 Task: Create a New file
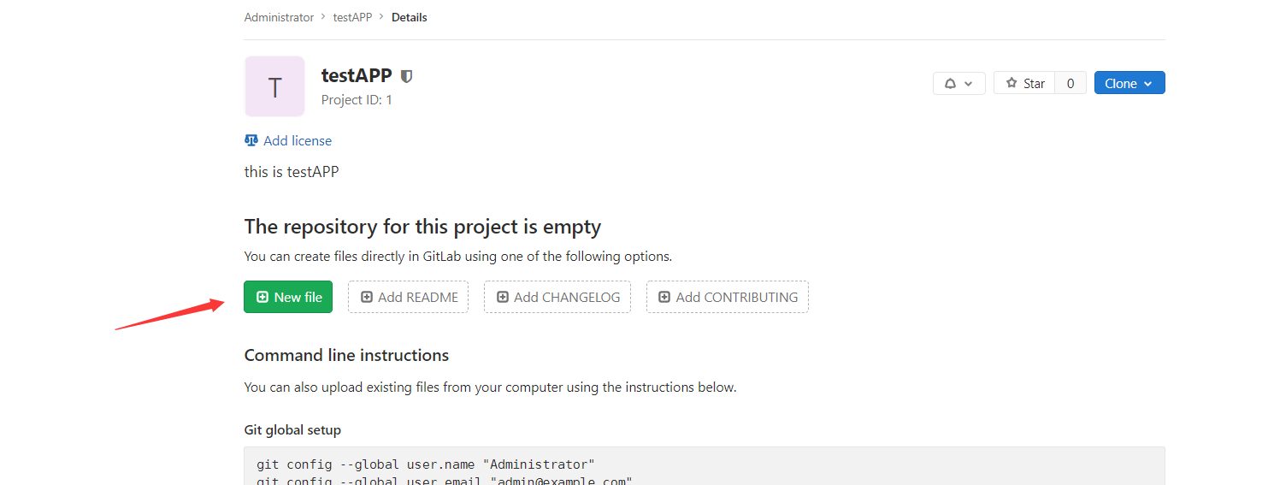coord(288,297)
